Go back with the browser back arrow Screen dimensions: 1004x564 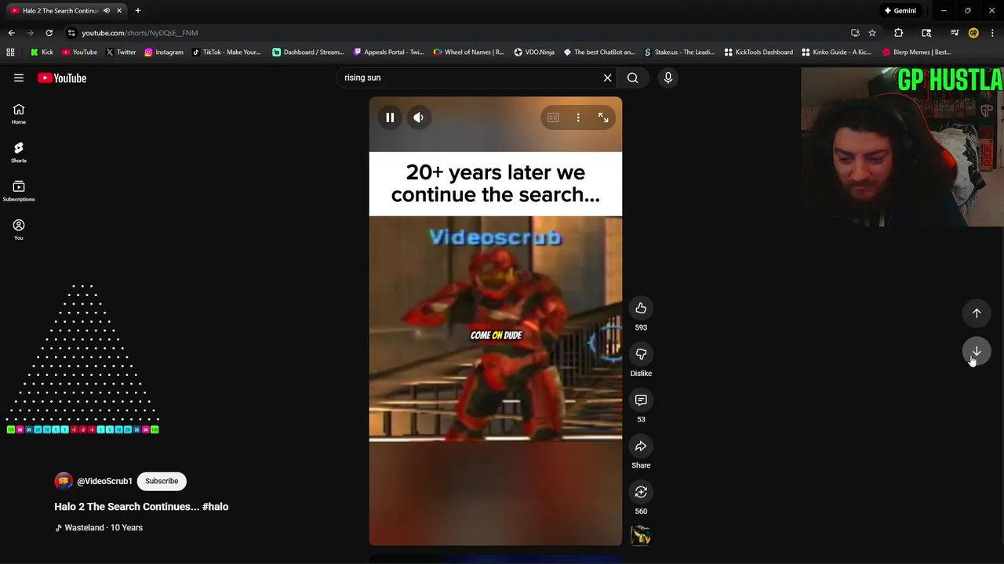11,33
